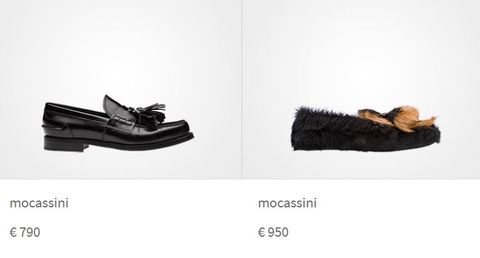
Task: Open the black fur loafer image
Action: click(366, 128)
